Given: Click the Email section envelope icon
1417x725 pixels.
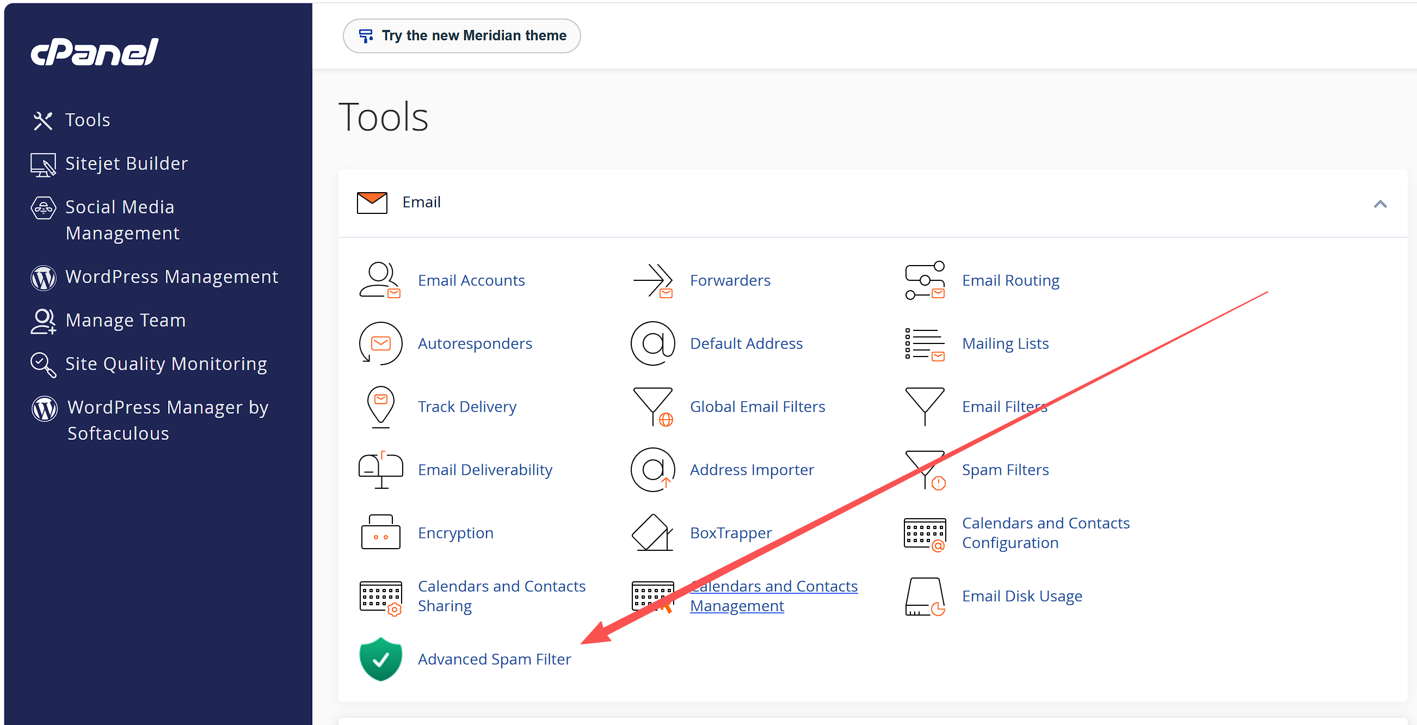Looking at the screenshot, I should click(x=372, y=203).
